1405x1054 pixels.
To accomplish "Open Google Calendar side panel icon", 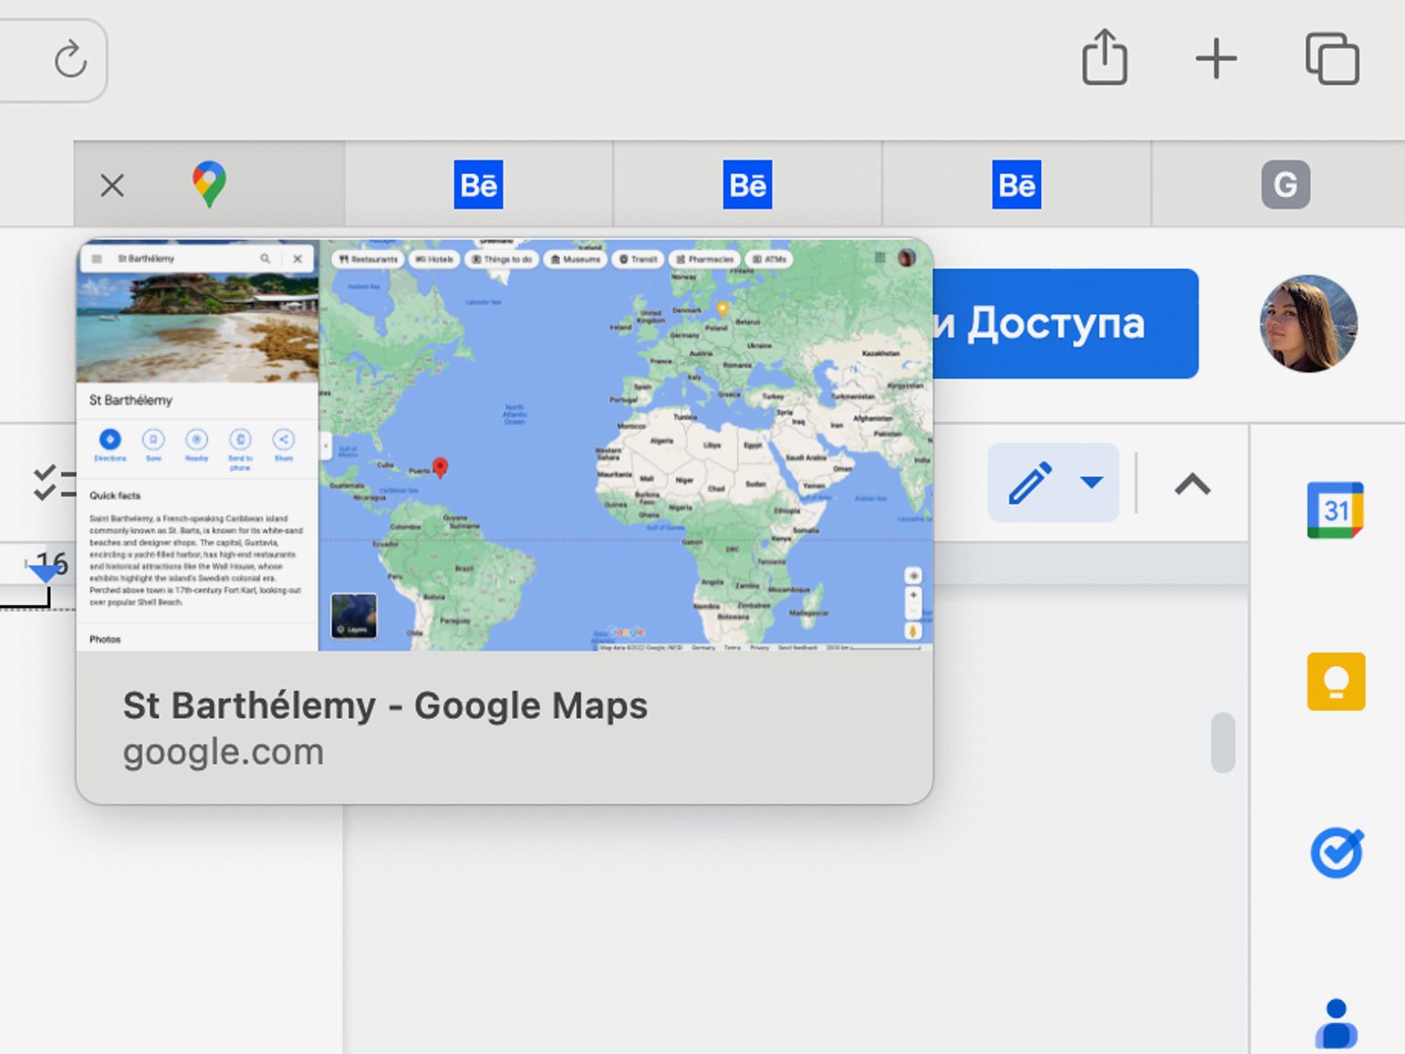I will click(x=1335, y=510).
